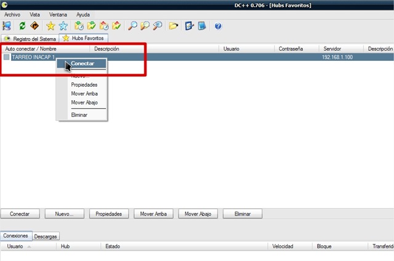The image size is (394, 261).
Task: Click the bottom Propiedades button
Action: pyautogui.click(x=109, y=214)
